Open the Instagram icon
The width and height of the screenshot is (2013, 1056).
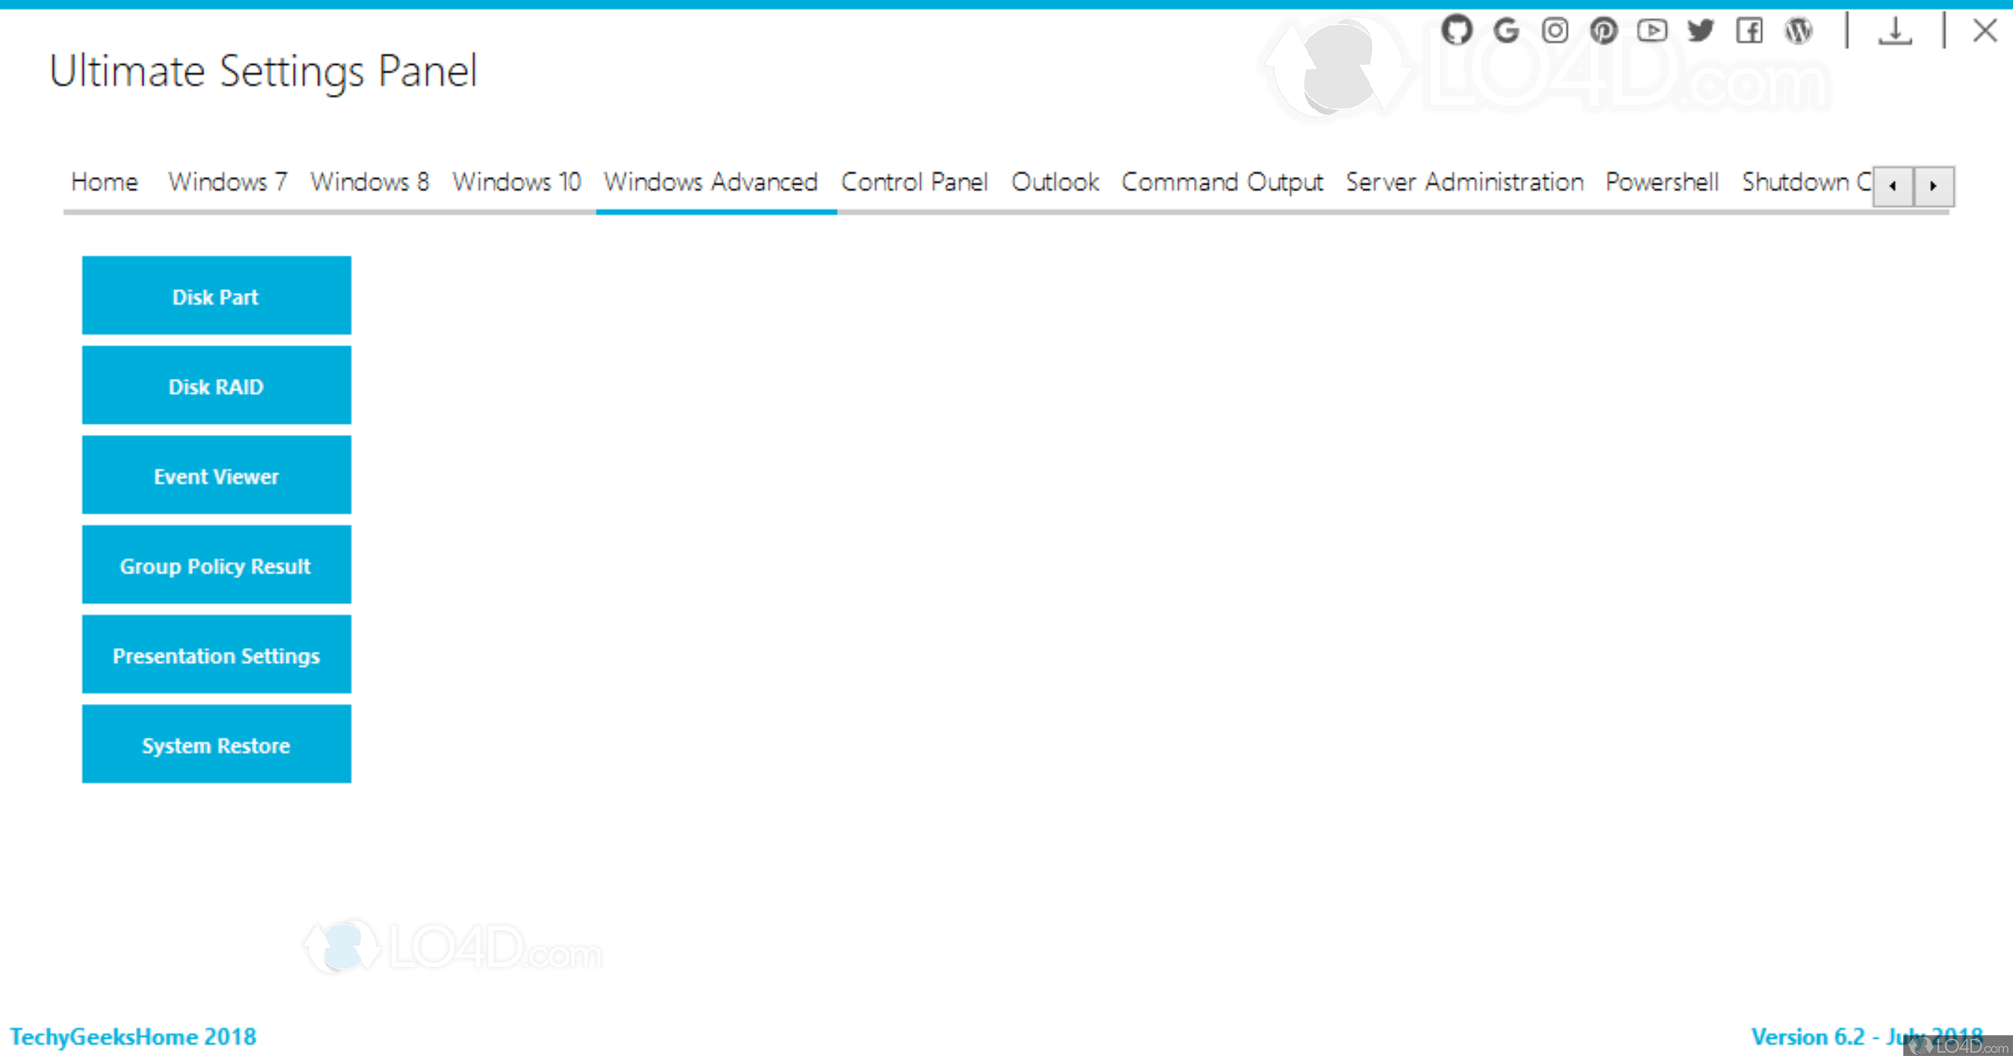(x=1555, y=31)
